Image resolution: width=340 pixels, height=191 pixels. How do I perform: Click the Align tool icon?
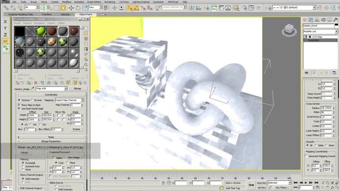(198, 8)
